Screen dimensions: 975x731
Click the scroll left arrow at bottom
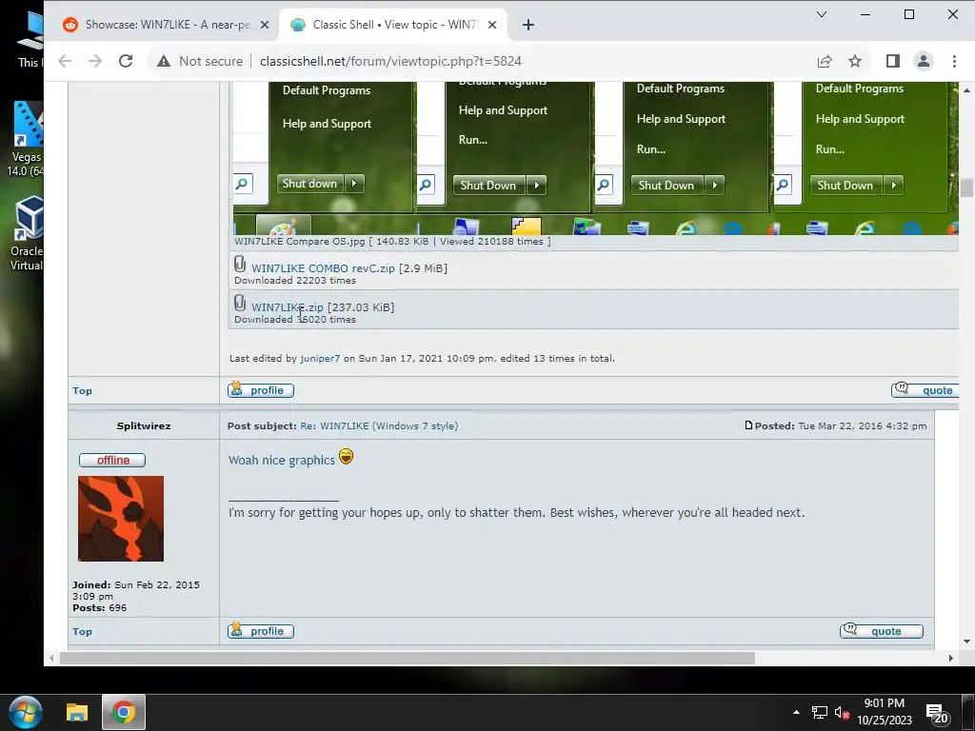(x=51, y=659)
